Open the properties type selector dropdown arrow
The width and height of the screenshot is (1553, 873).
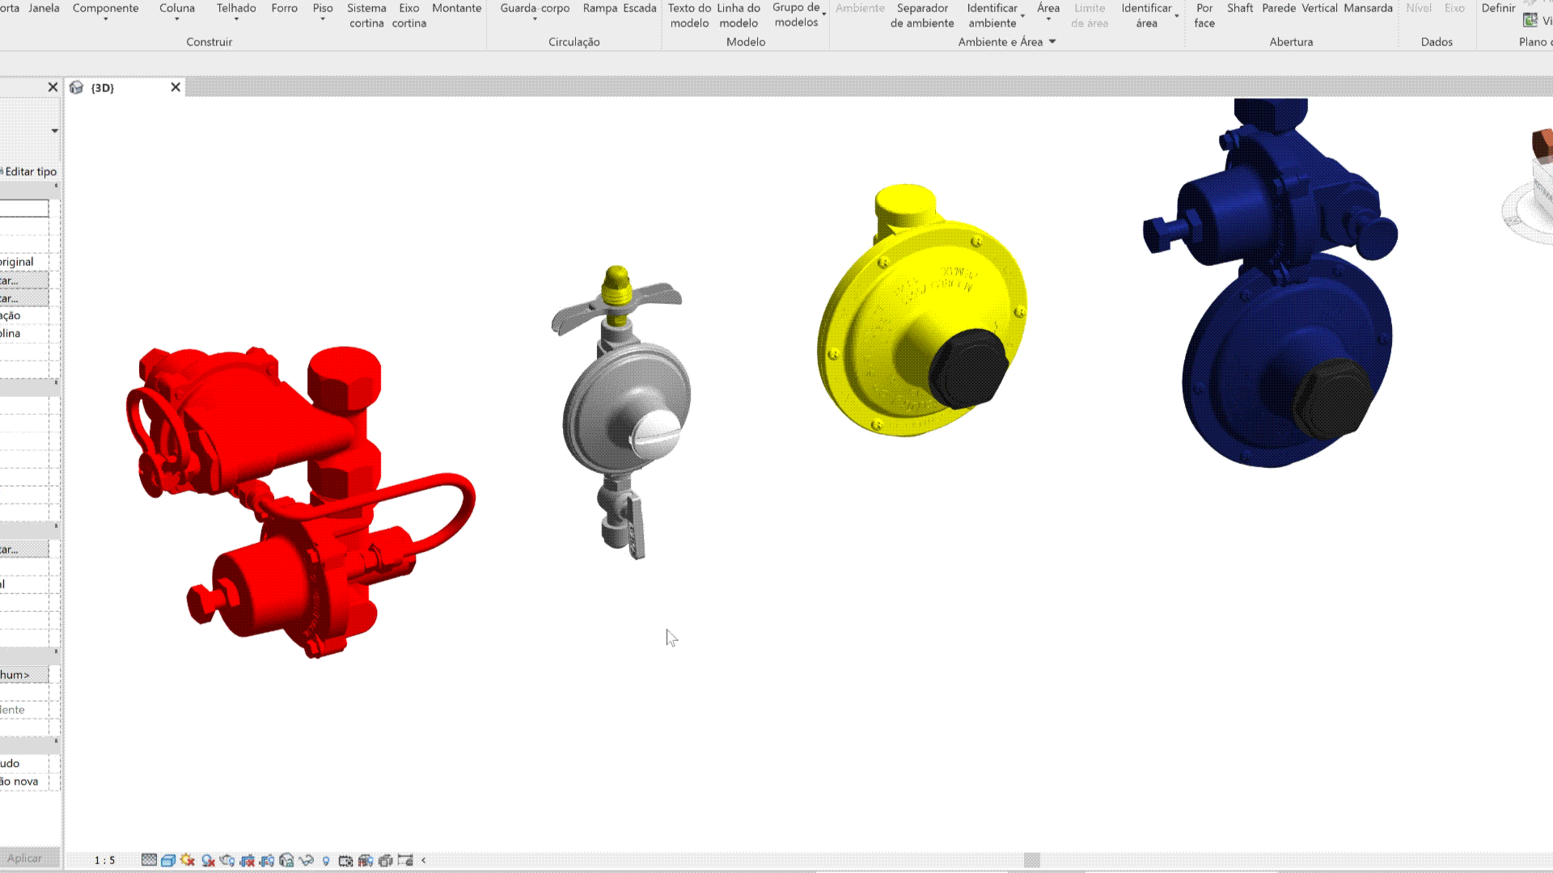[x=54, y=131]
